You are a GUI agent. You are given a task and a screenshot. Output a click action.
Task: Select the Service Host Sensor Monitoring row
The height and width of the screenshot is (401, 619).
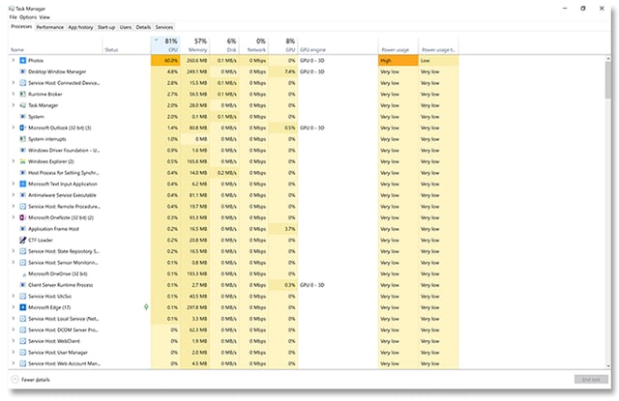coord(234,263)
